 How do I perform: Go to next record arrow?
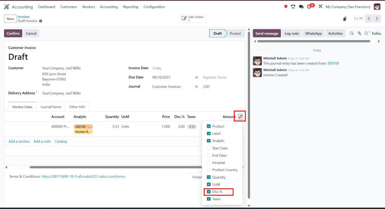coord(377,19)
